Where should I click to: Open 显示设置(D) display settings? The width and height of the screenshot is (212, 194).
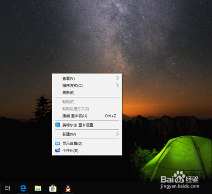tap(87, 143)
